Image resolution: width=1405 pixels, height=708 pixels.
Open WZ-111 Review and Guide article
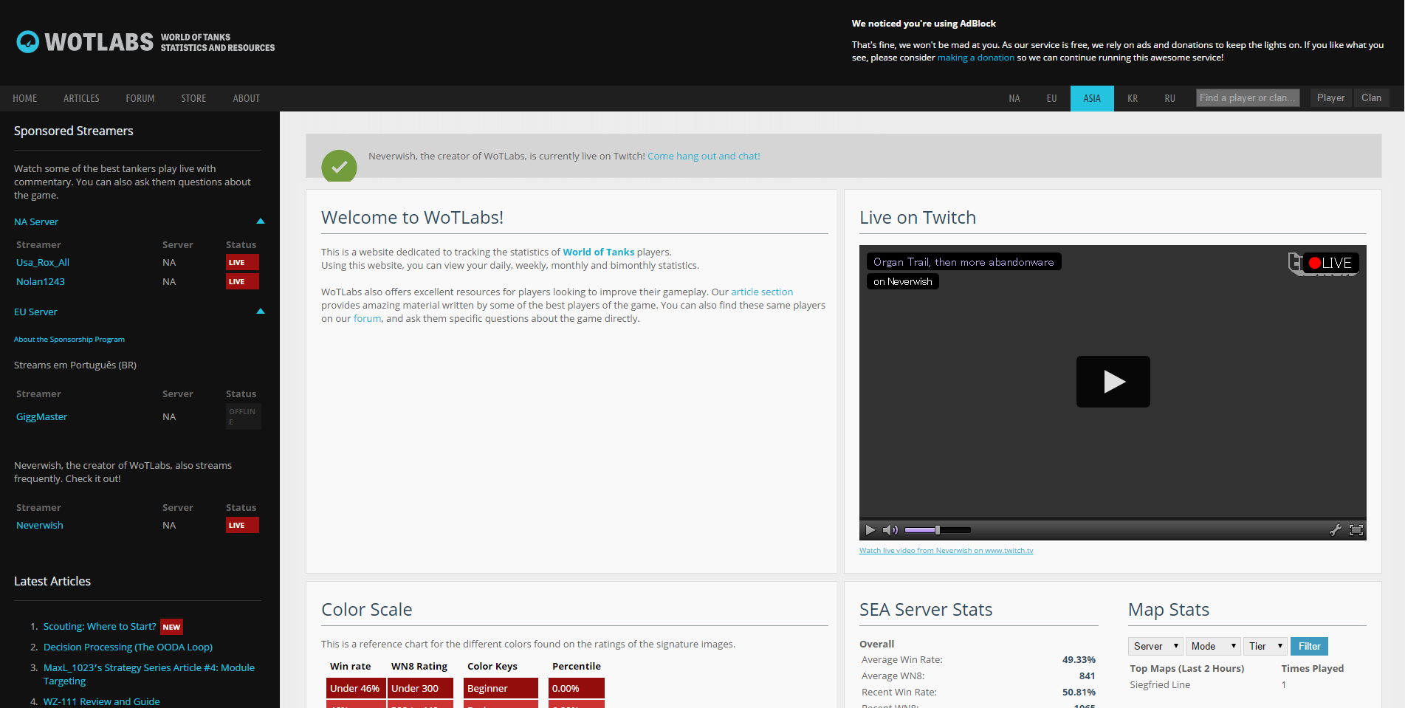coord(101,701)
